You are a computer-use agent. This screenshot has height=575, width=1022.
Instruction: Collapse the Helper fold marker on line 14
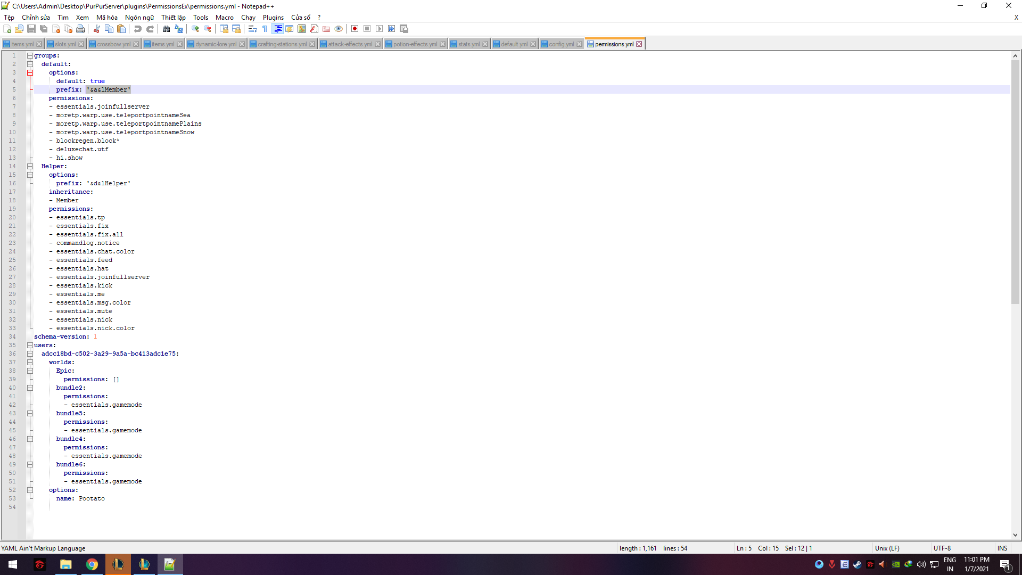[x=30, y=166]
